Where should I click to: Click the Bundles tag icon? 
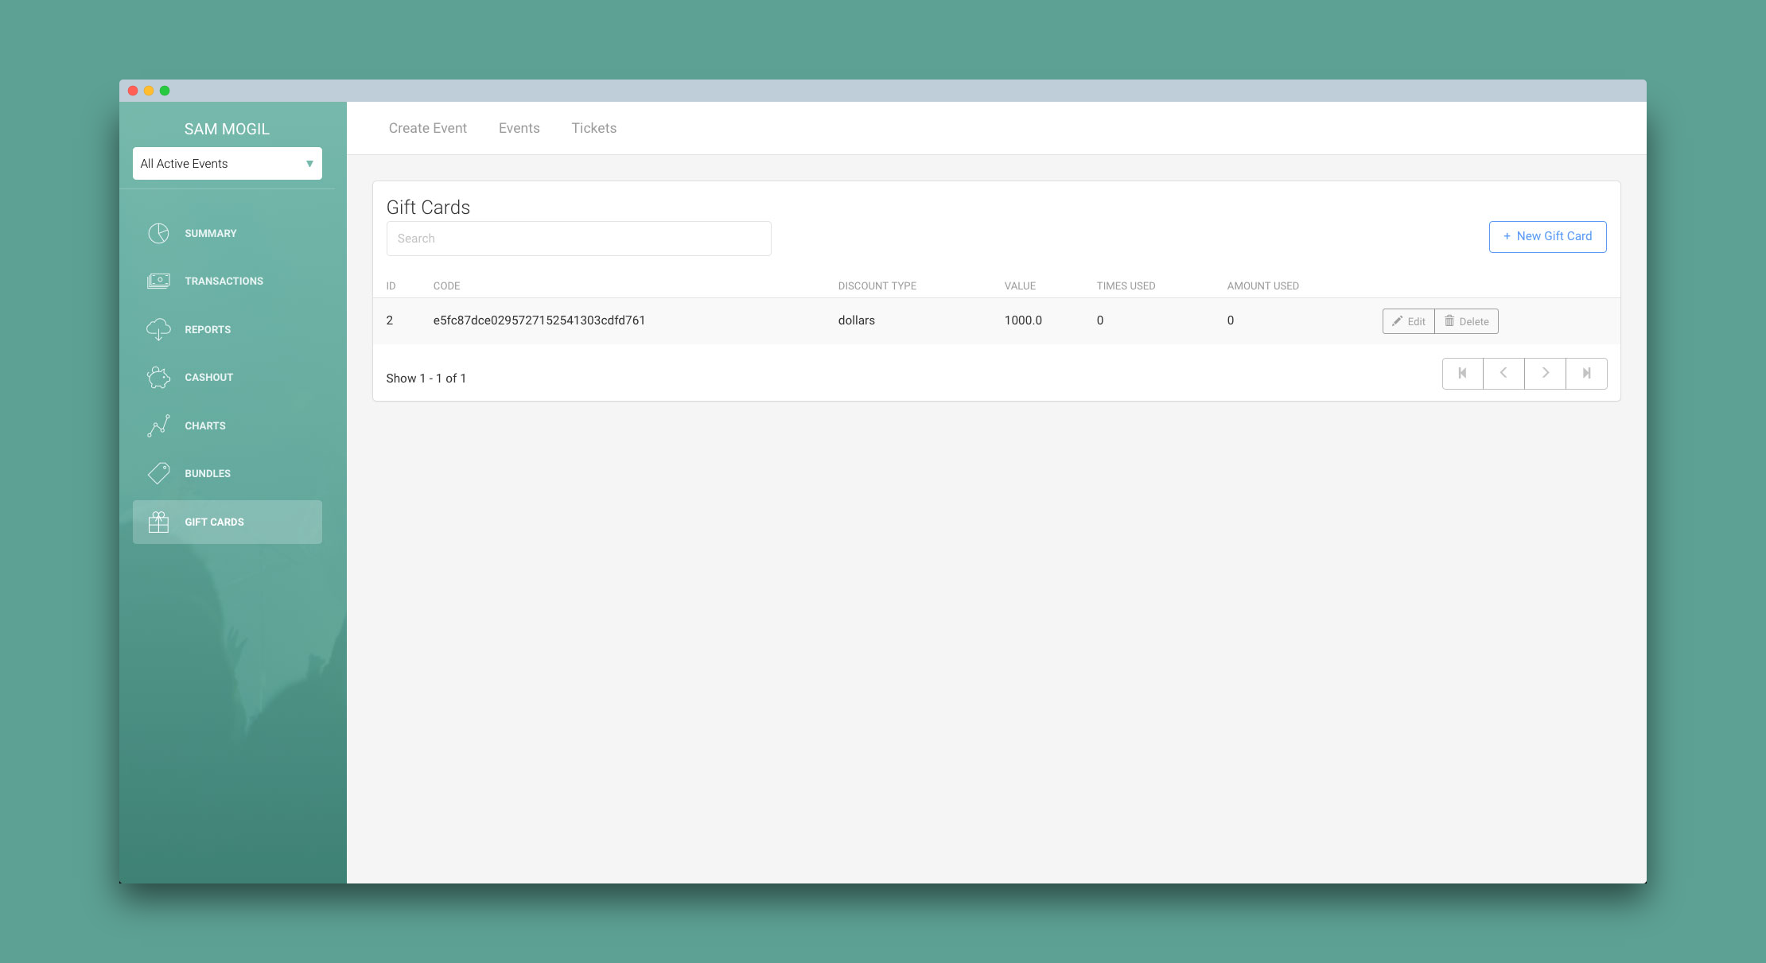(x=158, y=473)
